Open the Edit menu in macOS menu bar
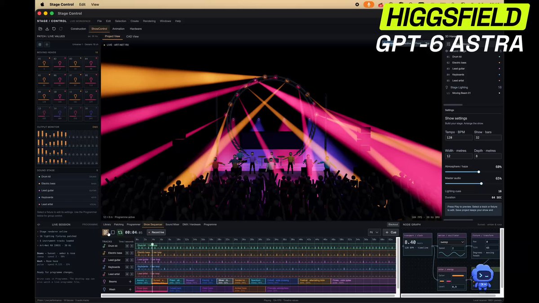 click(x=82, y=4)
